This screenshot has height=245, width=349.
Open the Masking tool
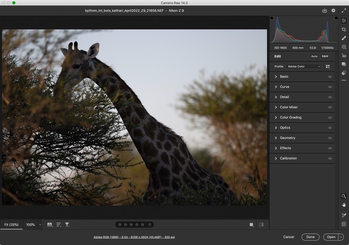coord(344,47)
